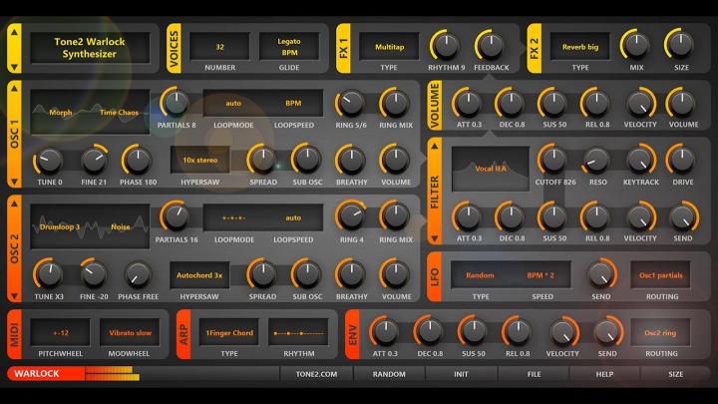Click the OSC 2 down arrow
This screenshot has width=718, height=404.
pos(14,296)
